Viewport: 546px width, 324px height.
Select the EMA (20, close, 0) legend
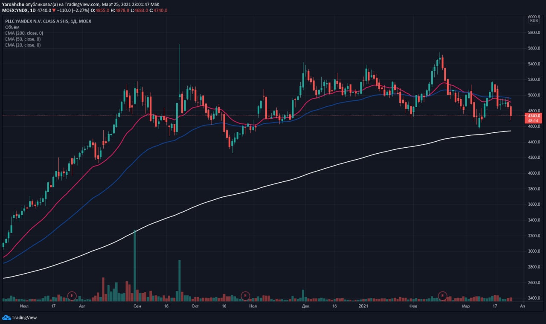24,45
